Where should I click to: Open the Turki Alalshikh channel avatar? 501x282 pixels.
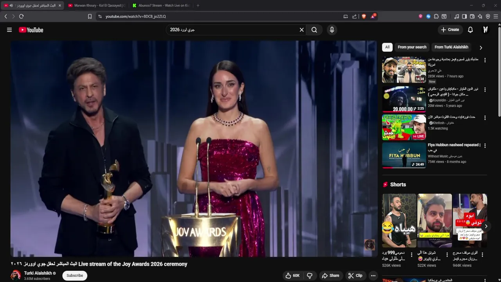(x=16, y=275)
